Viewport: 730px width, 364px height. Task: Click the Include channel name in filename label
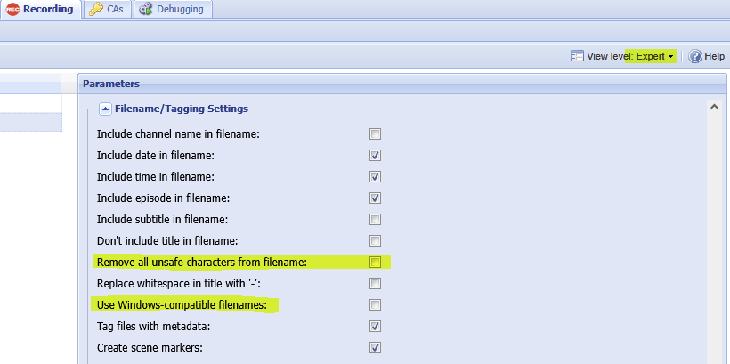tap(178, 134)
